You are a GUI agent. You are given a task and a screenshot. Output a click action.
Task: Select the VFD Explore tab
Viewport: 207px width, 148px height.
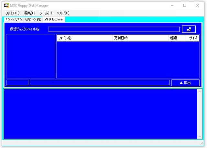tap(54, 19)
